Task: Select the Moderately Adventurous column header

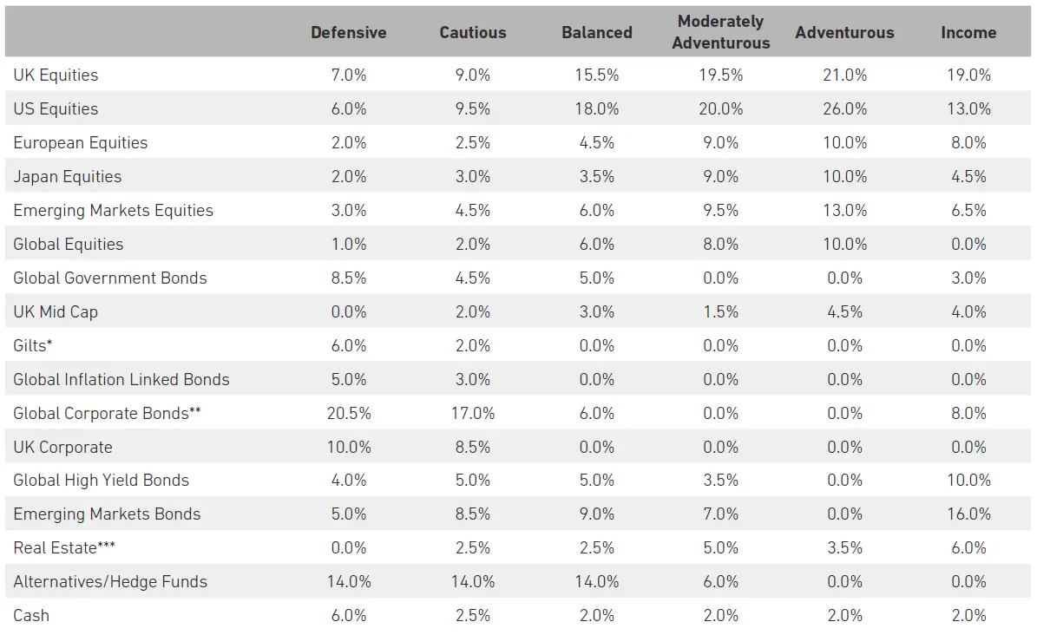Action: point(720,32)
